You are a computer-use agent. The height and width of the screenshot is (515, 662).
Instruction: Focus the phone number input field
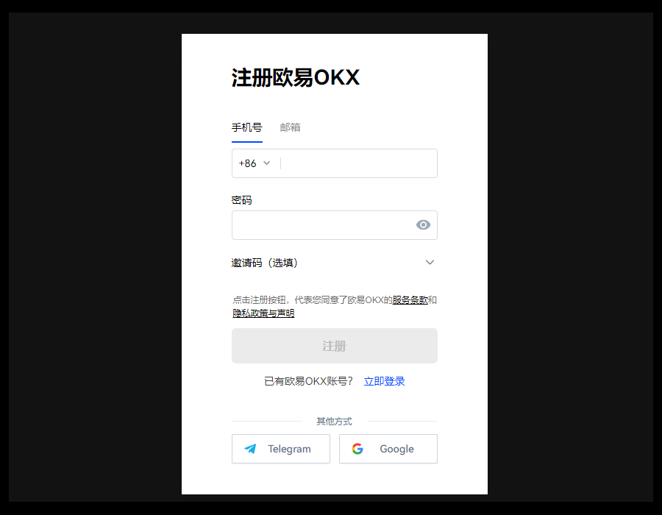pos(358,163)
